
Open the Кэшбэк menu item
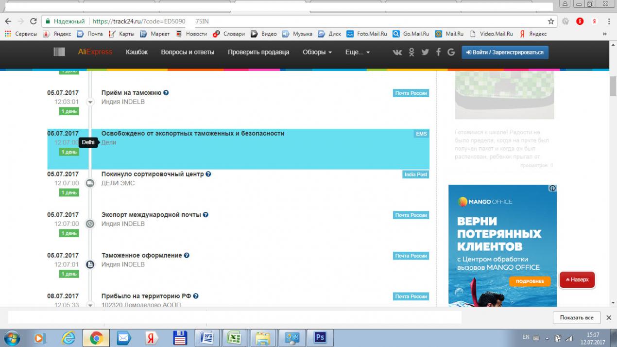pos(137,52)
